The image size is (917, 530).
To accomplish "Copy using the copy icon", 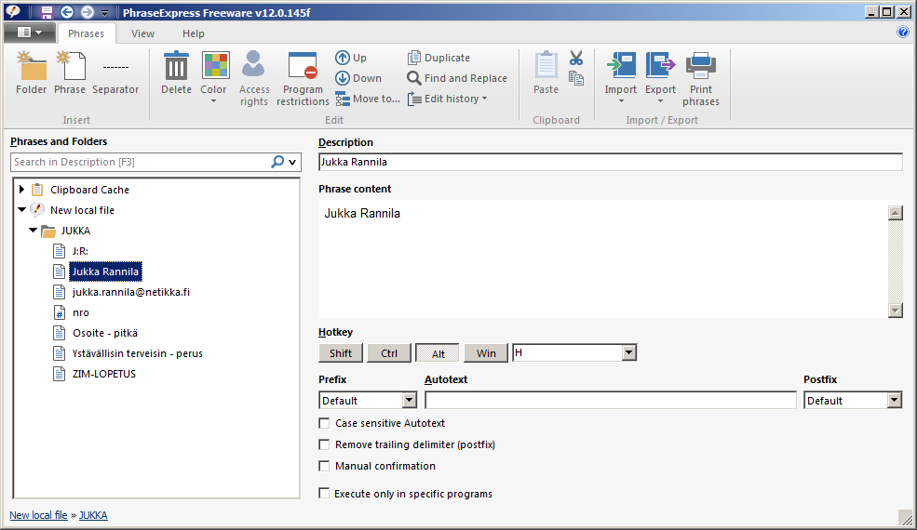I will point(576,78).
